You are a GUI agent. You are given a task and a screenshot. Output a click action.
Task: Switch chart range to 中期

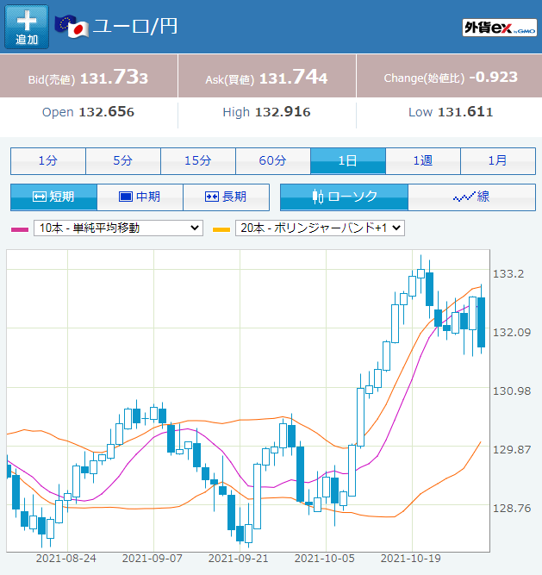click(140, 197)
